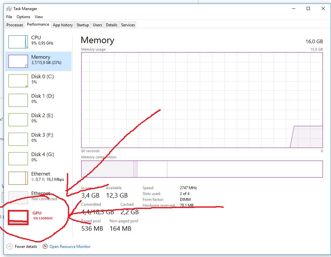Open the File menu

(x=8, y=17)
